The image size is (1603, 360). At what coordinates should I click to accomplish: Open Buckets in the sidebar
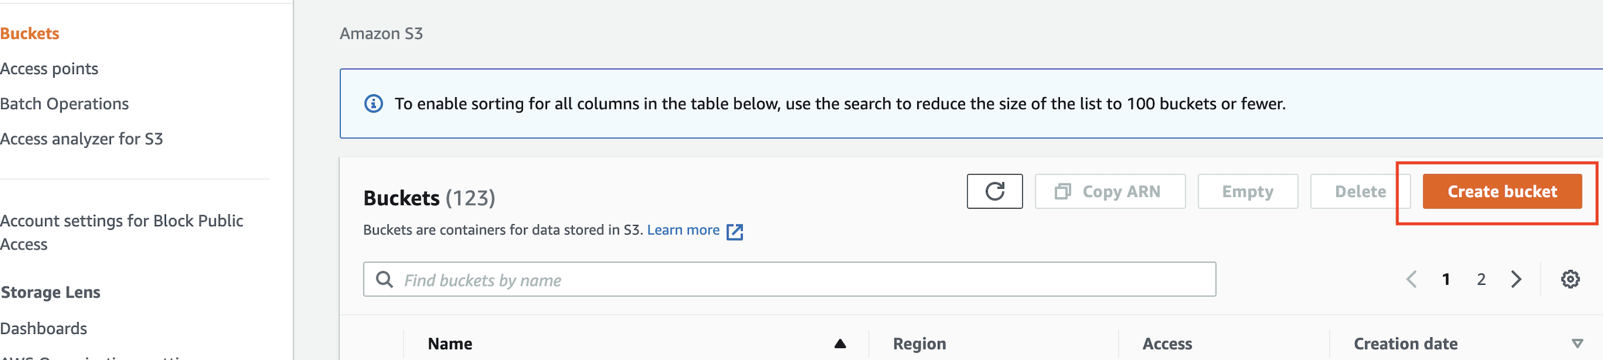tap(30, 34)
